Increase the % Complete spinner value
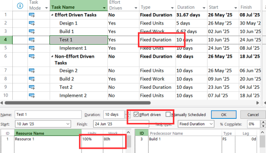 tap(263, 122)
